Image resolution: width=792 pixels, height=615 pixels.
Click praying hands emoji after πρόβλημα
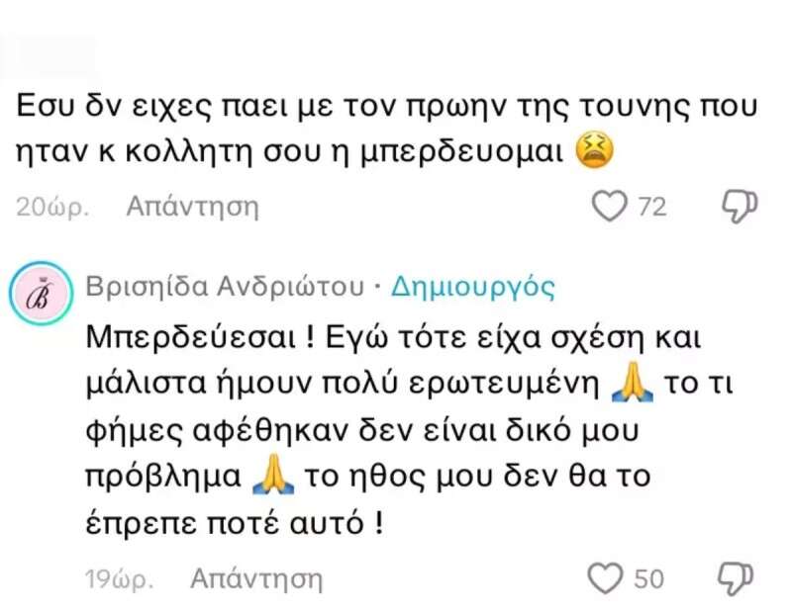point(272,475)
